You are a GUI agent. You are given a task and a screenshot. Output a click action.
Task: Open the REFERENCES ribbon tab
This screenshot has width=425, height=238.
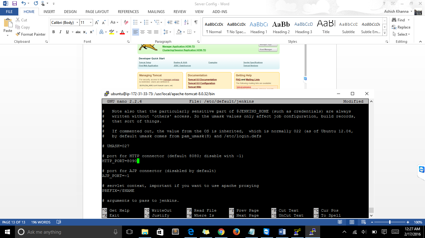[128, 12]
